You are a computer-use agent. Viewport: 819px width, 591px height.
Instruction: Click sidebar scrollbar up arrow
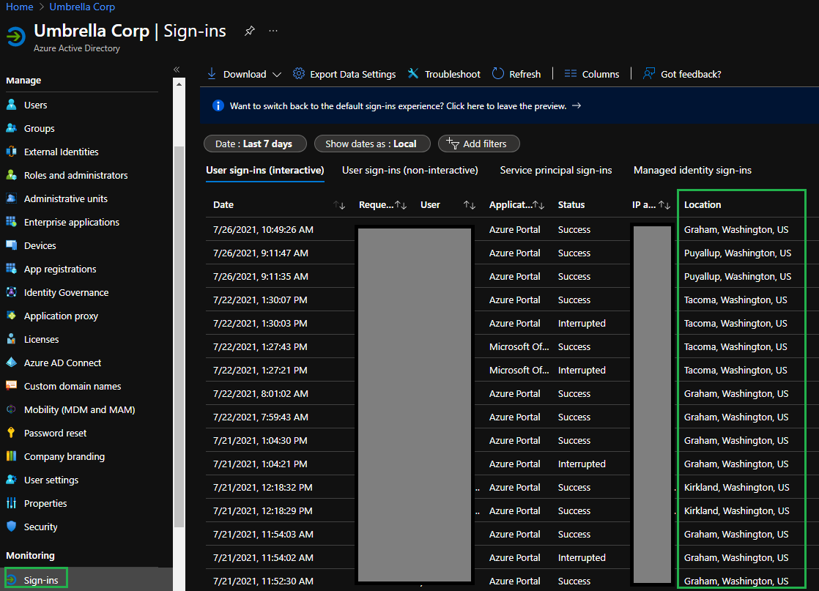179,83
